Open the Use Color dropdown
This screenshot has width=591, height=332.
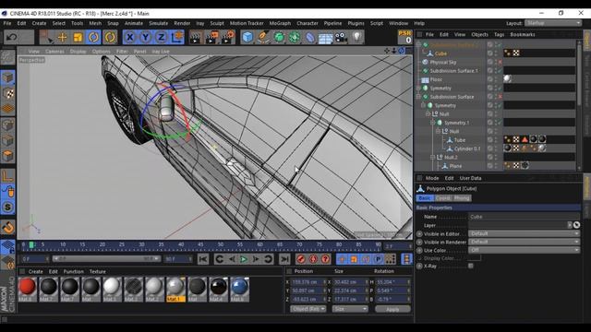524,250
